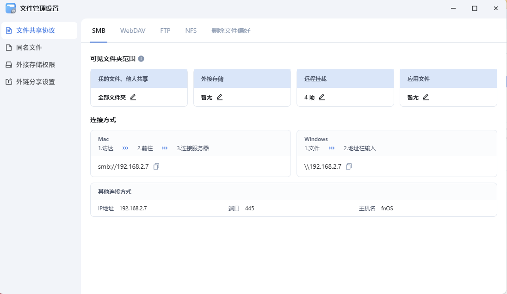Screen dimensions: 507x294
Task: Maximize the 文件管理设置 window
Action: [474, 8]
